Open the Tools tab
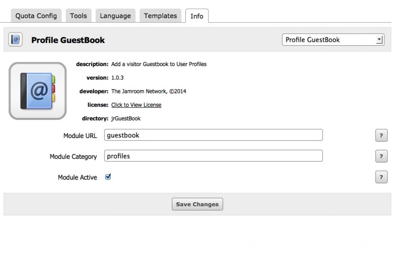394x253 pixels. (78, 16)
